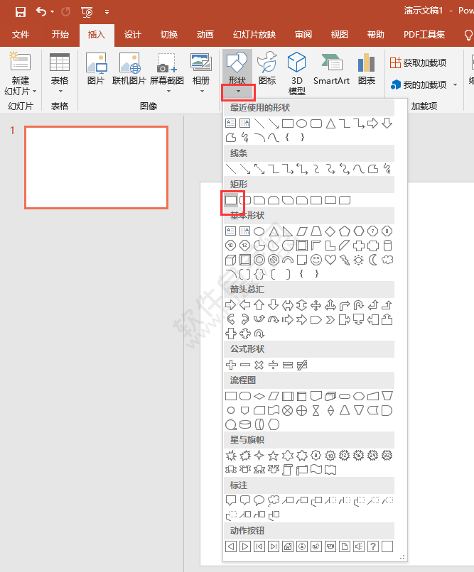Select the cylinder shape in 基本形状
474x572 pixels.
387,246
